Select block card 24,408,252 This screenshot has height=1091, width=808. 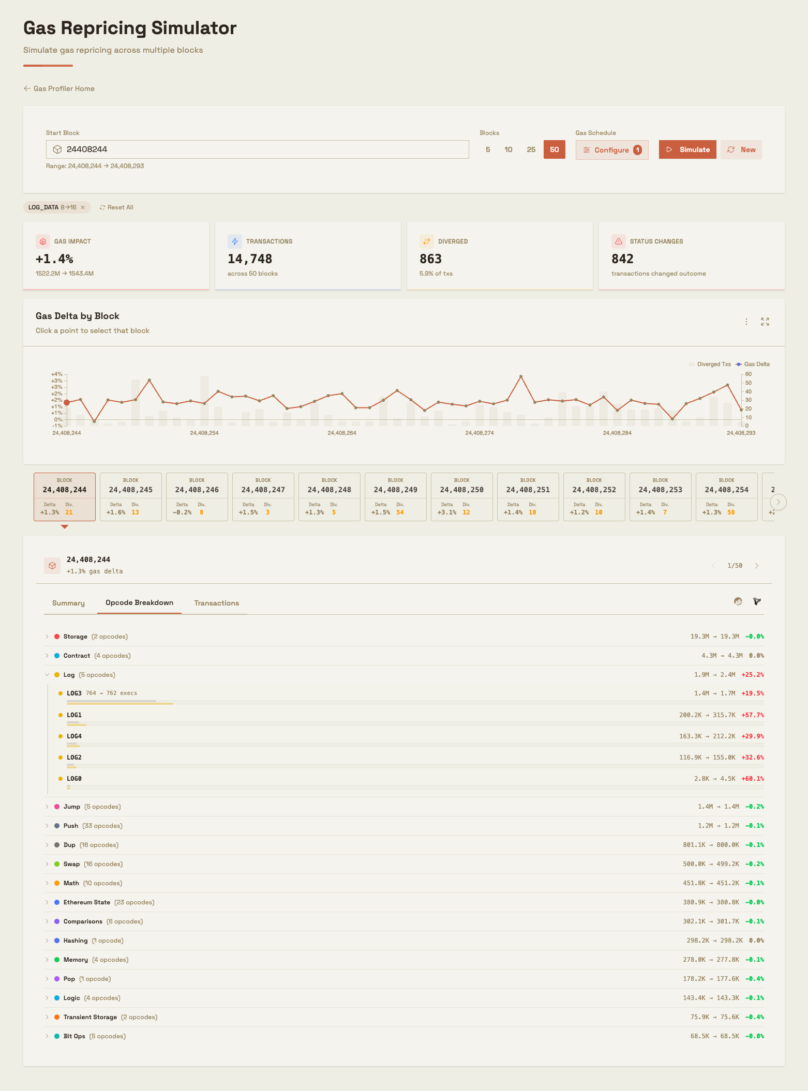[x=594, y=497]
